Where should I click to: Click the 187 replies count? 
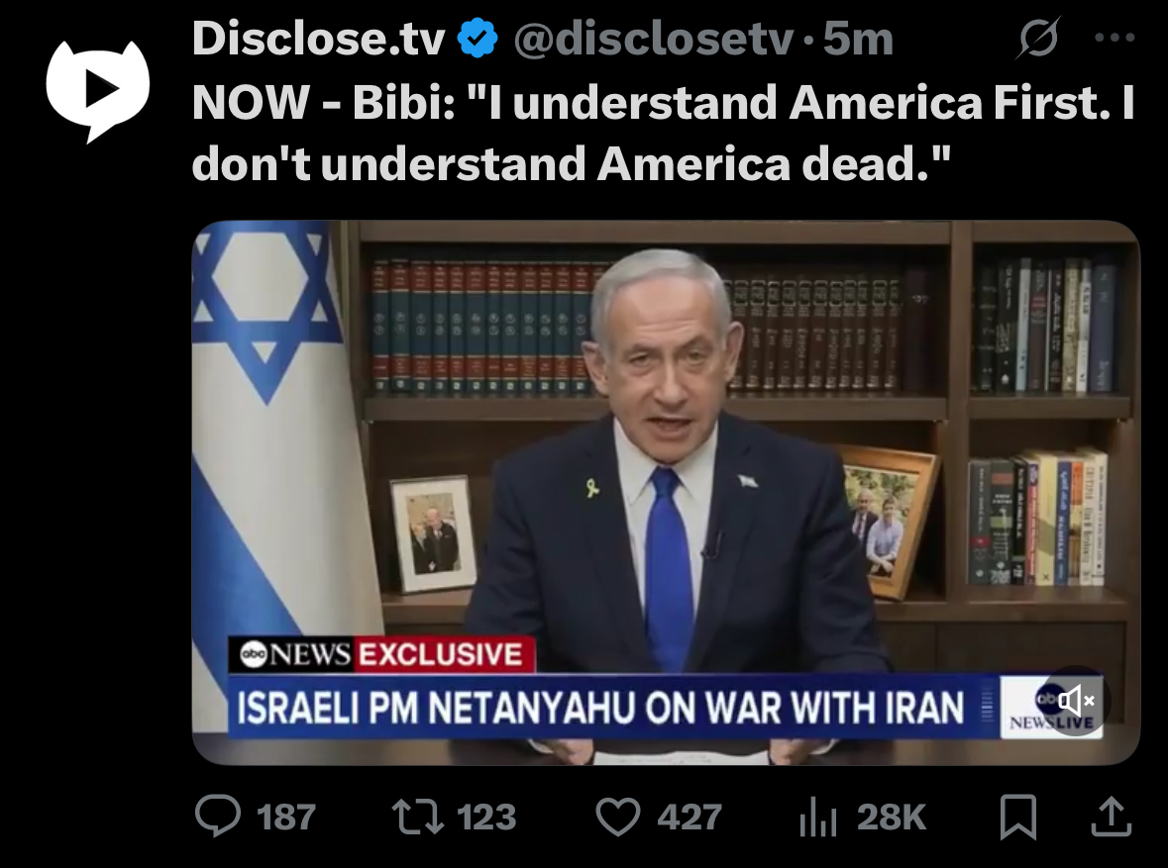286,818
